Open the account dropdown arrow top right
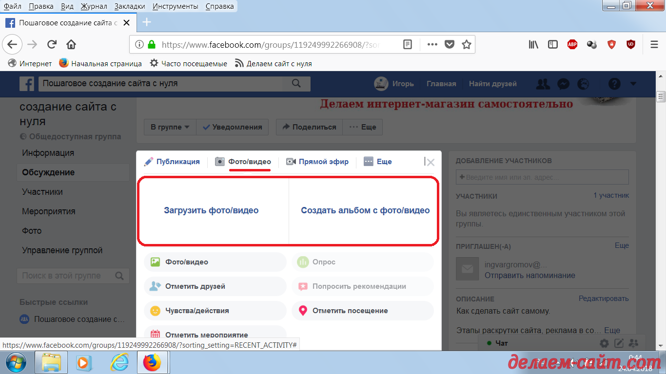666x374 pixels. click(633, 84)
